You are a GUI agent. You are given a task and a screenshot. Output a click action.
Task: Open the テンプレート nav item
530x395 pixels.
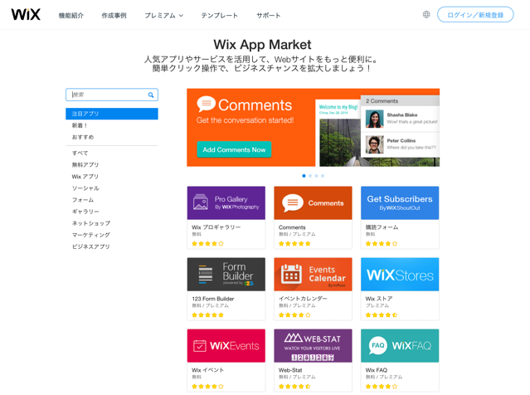[219, 16]
